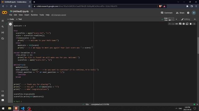
Task: Mirror cell in tab
Action: coord(187,24)
